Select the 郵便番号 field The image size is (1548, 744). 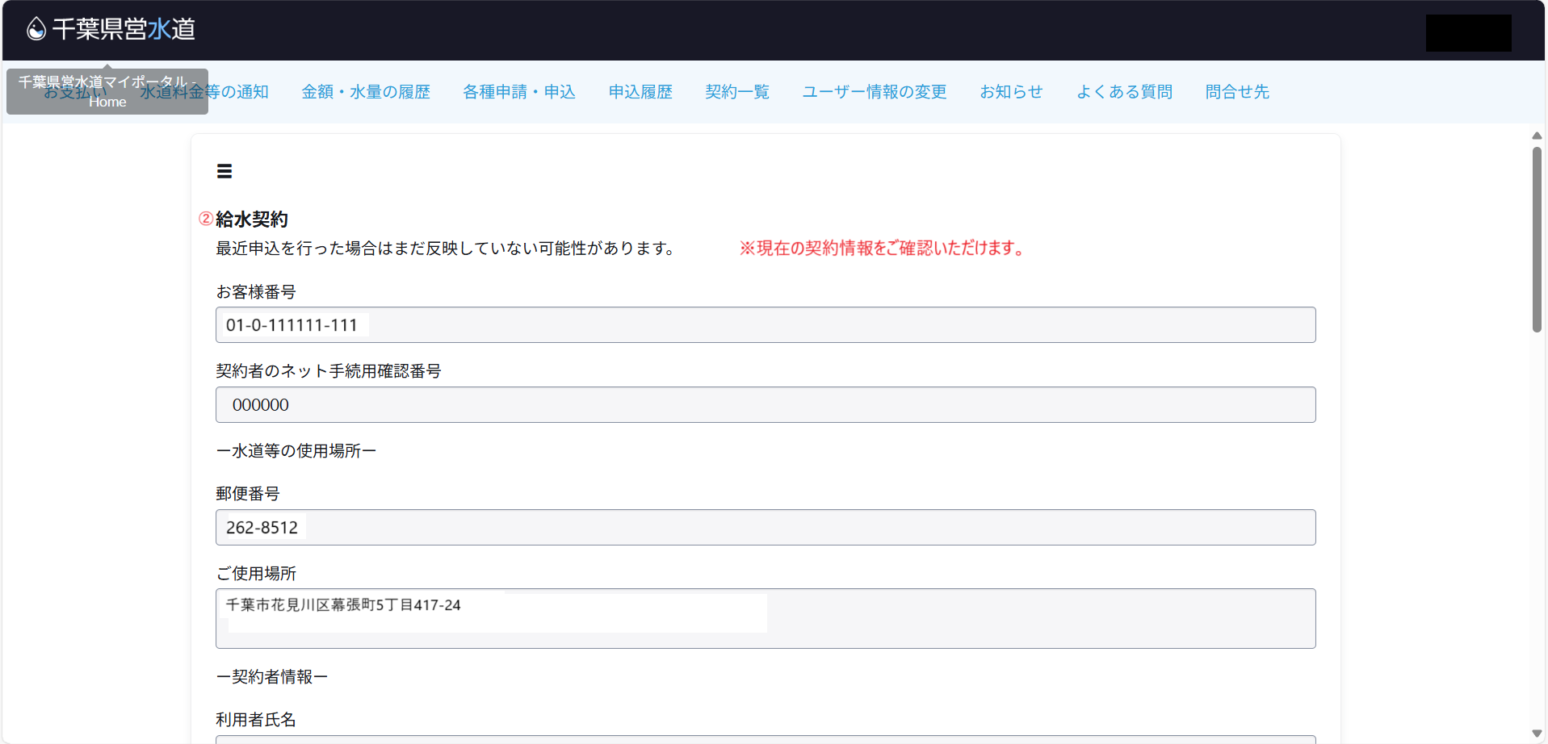tap(765, 528)
